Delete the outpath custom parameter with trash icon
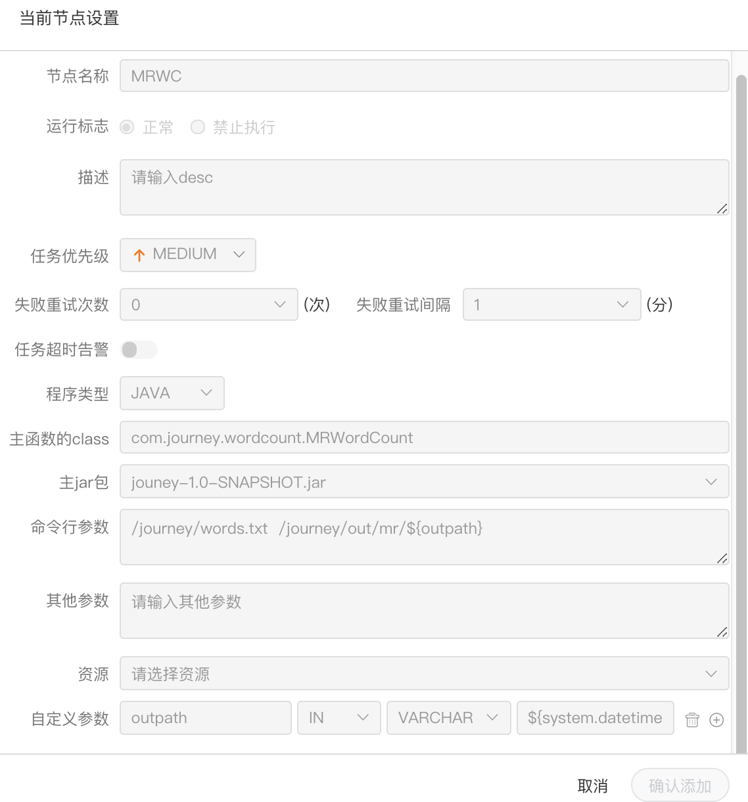 pyautogui.click(x=692, y=720)
